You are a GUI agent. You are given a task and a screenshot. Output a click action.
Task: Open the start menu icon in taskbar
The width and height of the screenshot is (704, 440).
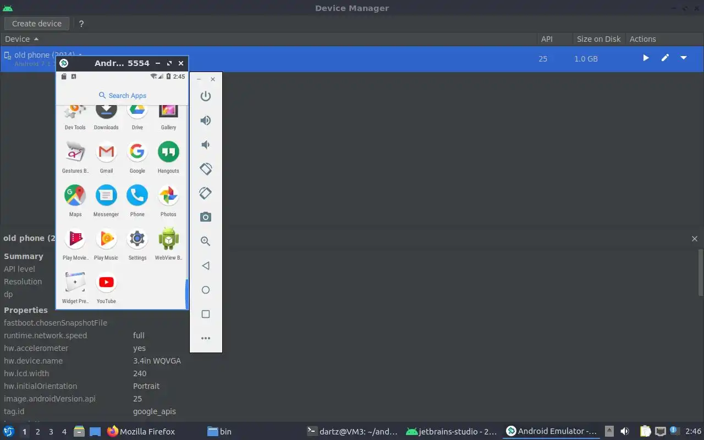pos(8,432)
